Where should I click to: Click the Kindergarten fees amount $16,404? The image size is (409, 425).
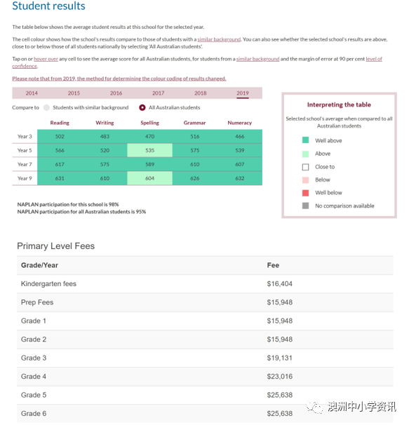click(x=280, y=284)
